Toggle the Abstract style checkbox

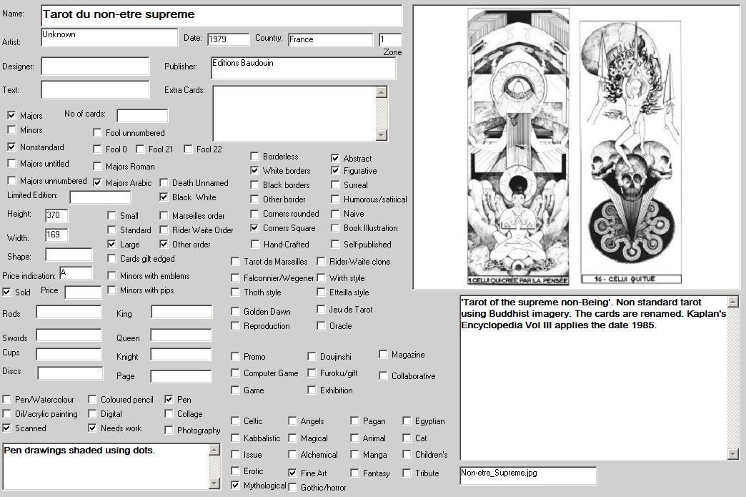coord(335,158)
